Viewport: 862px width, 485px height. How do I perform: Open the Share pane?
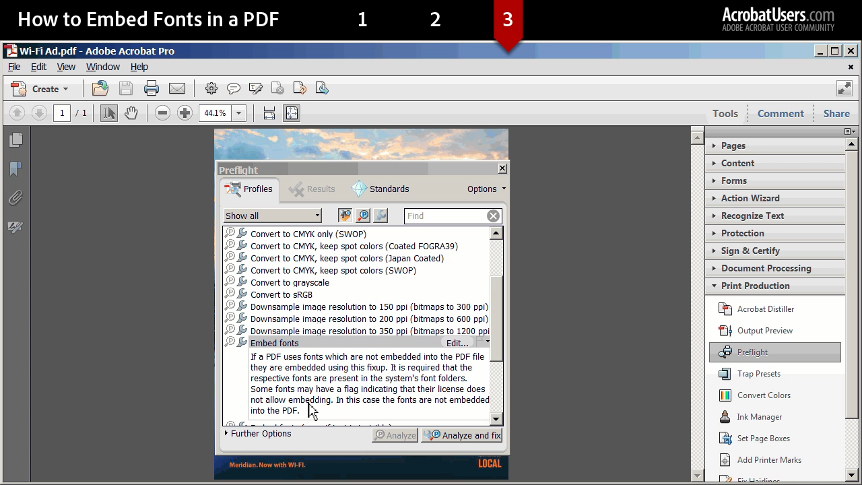(836, 113)
